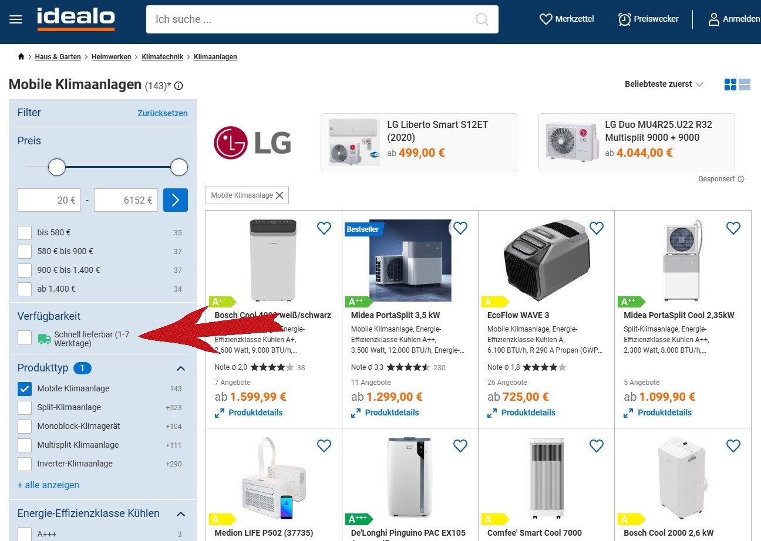Check the Multisplit-Klimaanlage product type
Viewport: 761px width, 541px height.
[25, 445]
